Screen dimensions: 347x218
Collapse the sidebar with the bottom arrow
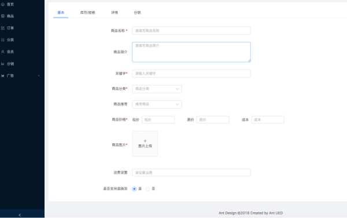click(x=20, y=215)
